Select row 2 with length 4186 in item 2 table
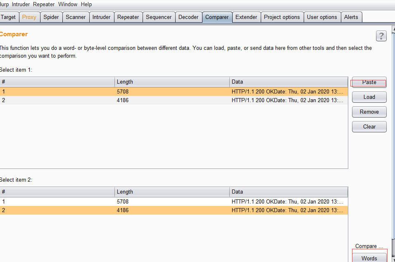 [x=174, y=210]
